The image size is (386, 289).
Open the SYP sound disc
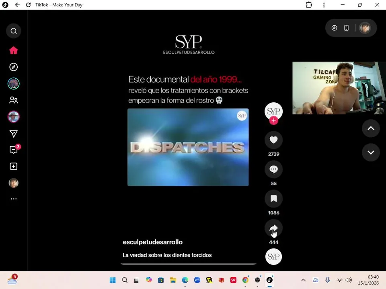(x=273, y=256)
